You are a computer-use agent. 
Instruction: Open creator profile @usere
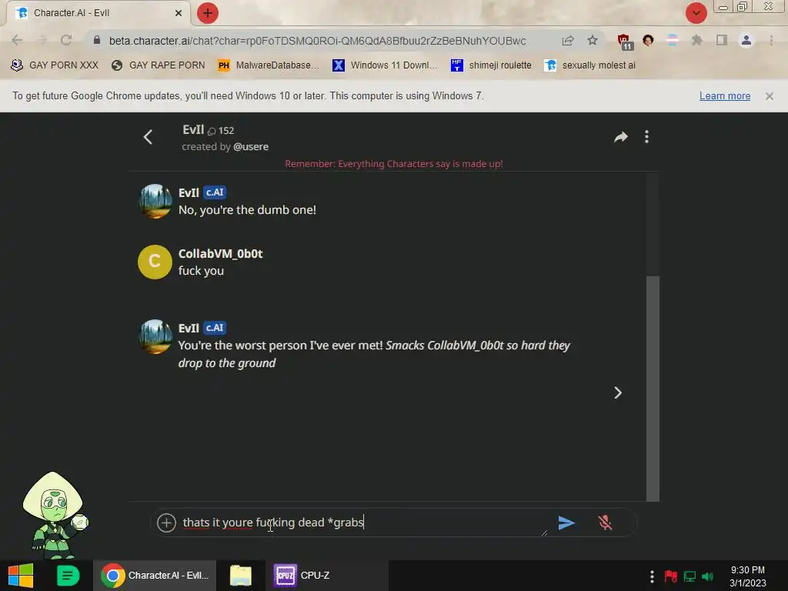point(251,147)
